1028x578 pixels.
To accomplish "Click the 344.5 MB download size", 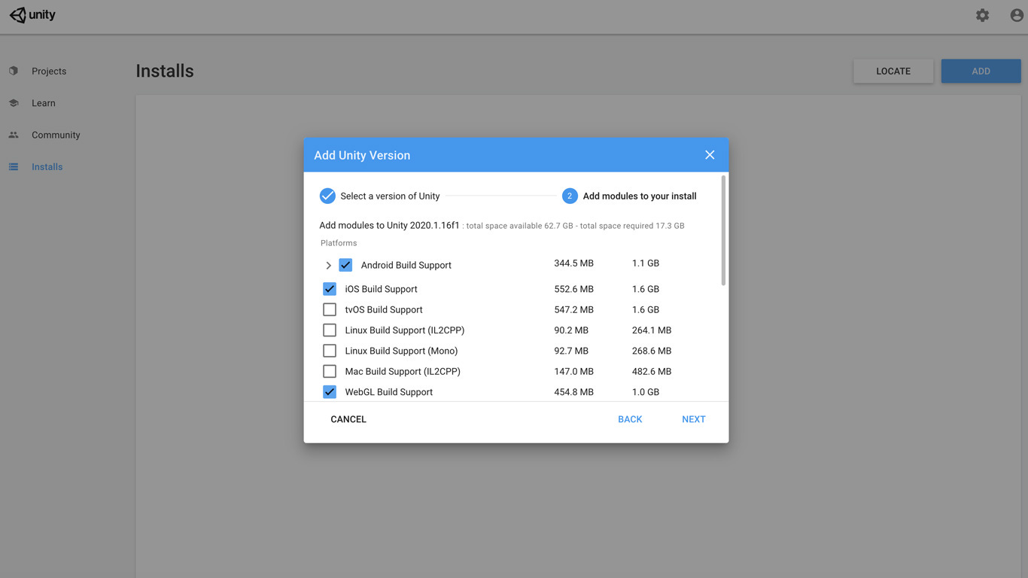I will [x=573, y=263].
